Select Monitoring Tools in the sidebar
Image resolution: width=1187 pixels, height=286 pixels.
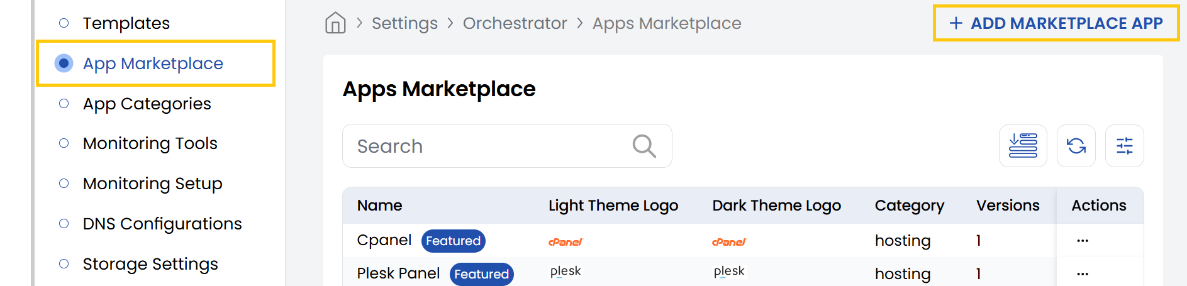pos(150,143)
